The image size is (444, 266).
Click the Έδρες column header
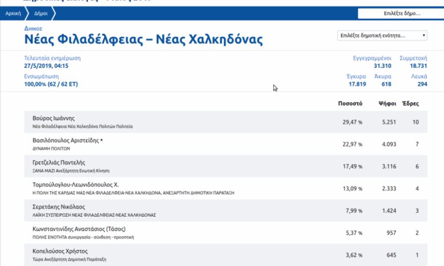pyautogui.click(x=411, y=104)
